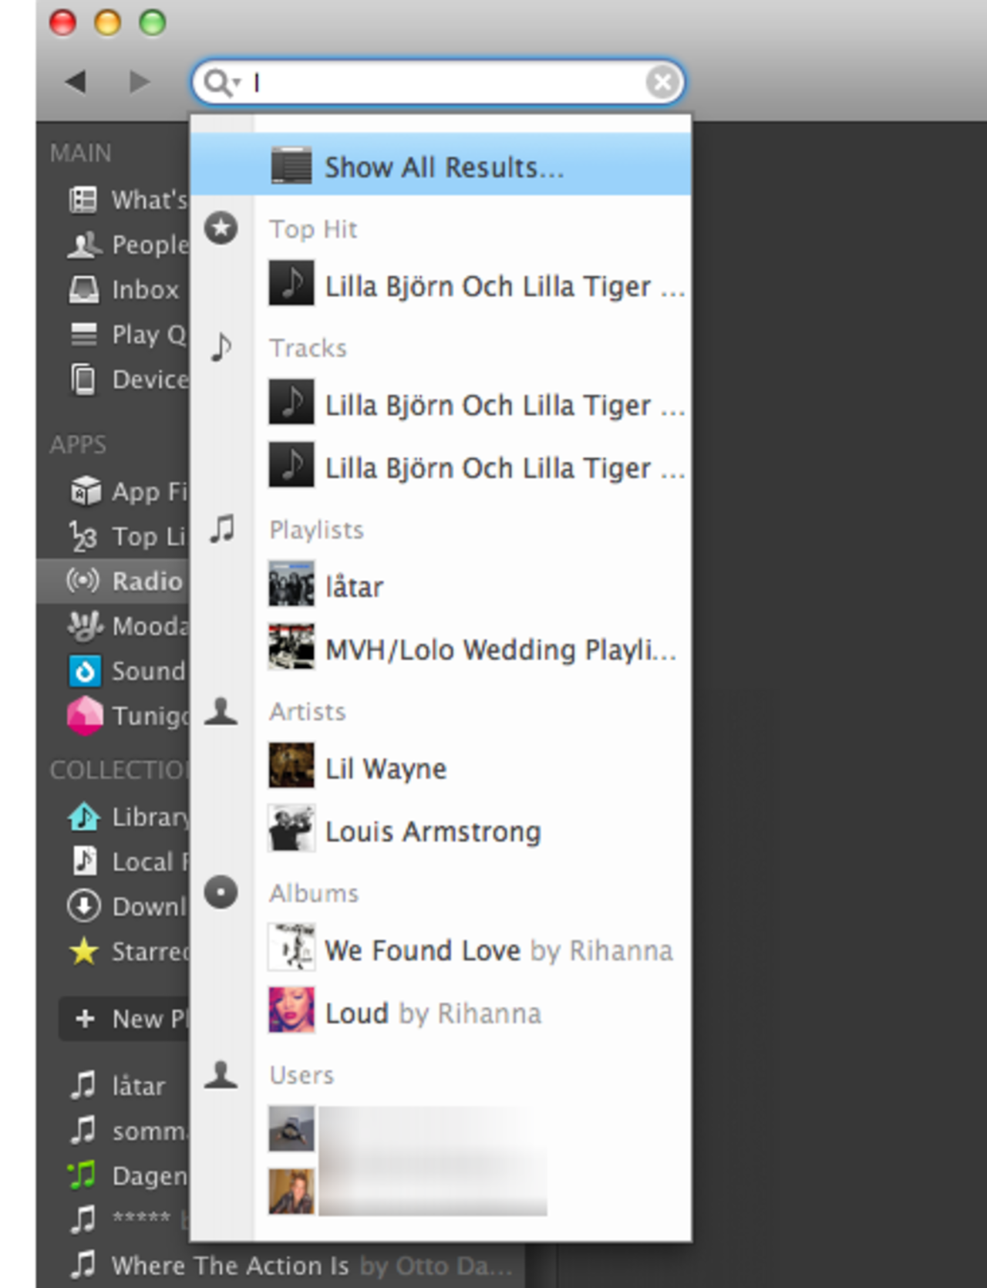Click inside the search input field
The image size is (987, 1288).
point(447,83)
